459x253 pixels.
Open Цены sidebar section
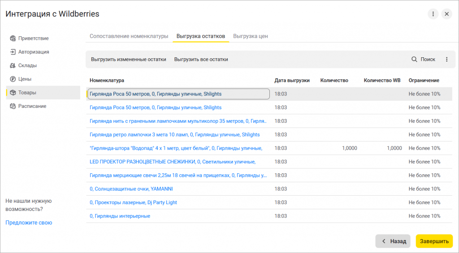(43, 79)
